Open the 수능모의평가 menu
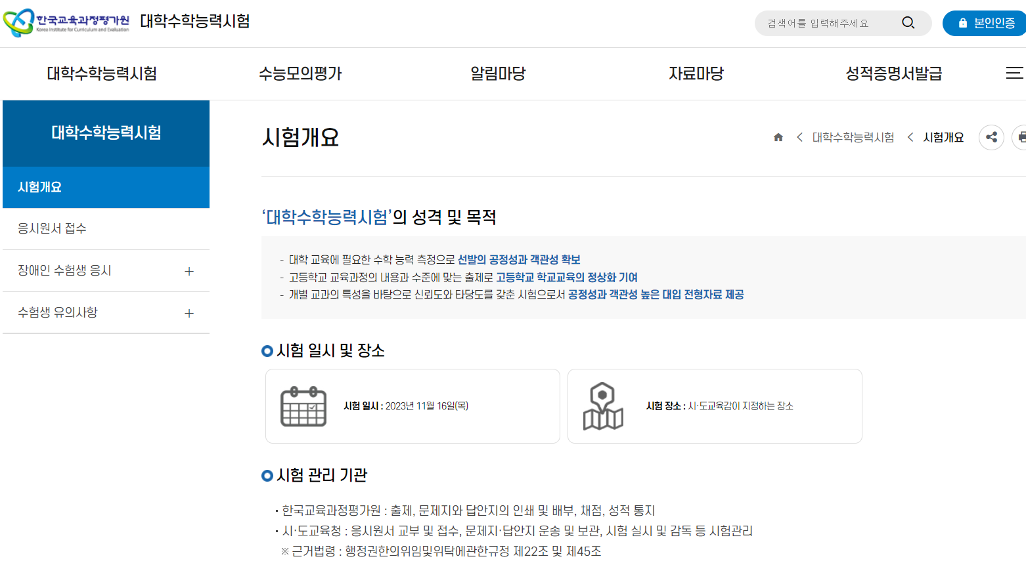This screenshot has height=565, width=1026. pyautogui.click(x=300, y=73)
